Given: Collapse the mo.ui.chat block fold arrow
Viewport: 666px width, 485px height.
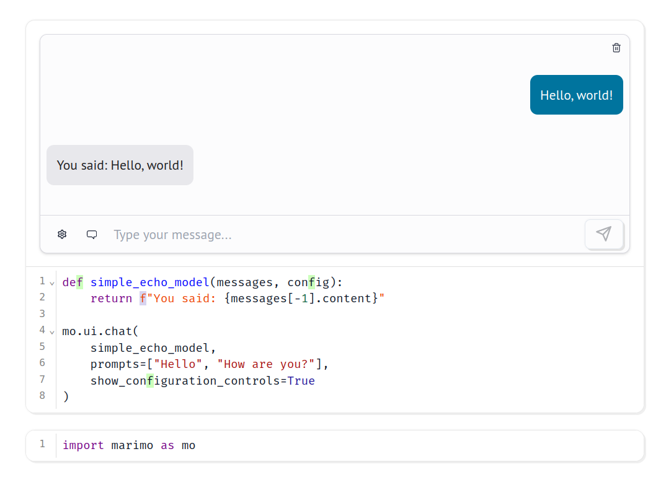Looking at the screenshot, I should (x=52, y=332).
